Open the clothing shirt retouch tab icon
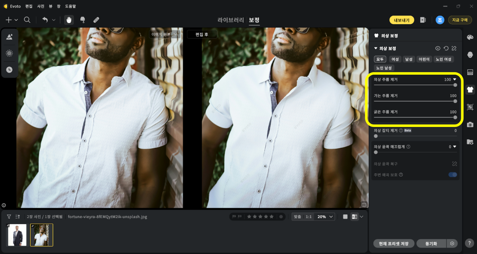The height and width of the screenshot is (254, 477). point(470,90)
